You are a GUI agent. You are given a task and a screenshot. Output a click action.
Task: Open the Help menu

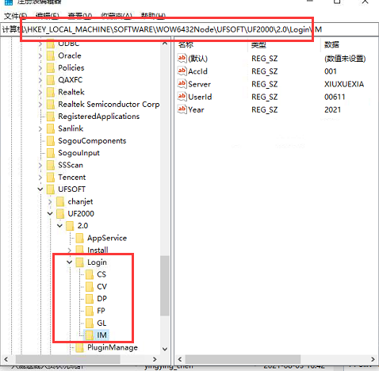point(153,16)
